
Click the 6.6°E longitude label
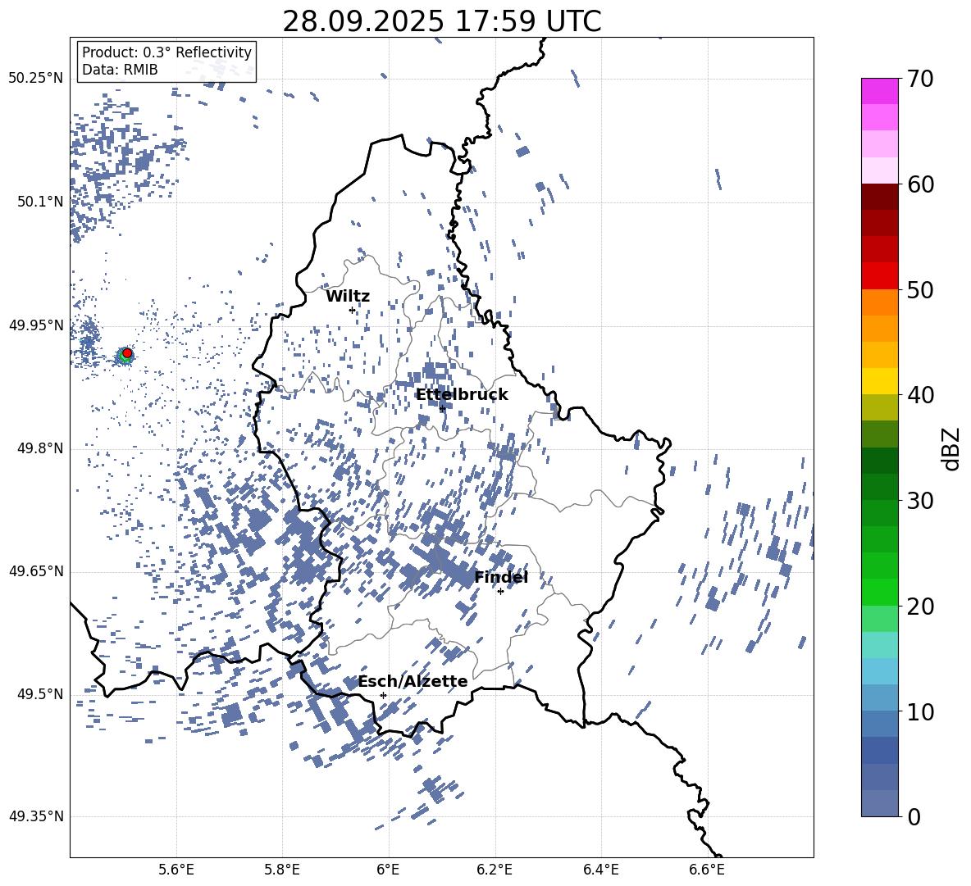click(707, 870)
